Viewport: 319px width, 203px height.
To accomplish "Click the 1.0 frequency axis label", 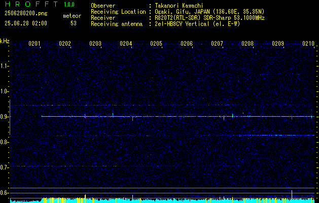I will click(4, 91).
